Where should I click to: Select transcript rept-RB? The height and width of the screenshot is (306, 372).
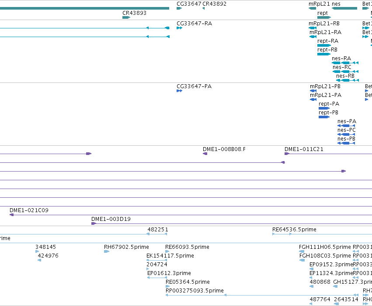coord(327,49)
